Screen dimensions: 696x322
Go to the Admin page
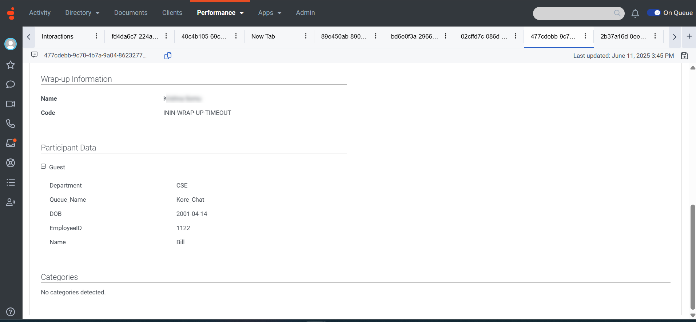pos(305,13)
